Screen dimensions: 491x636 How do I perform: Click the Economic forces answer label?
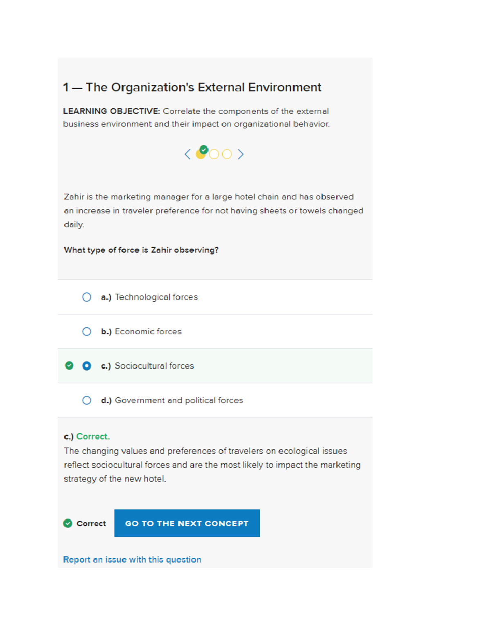point(148,332)
